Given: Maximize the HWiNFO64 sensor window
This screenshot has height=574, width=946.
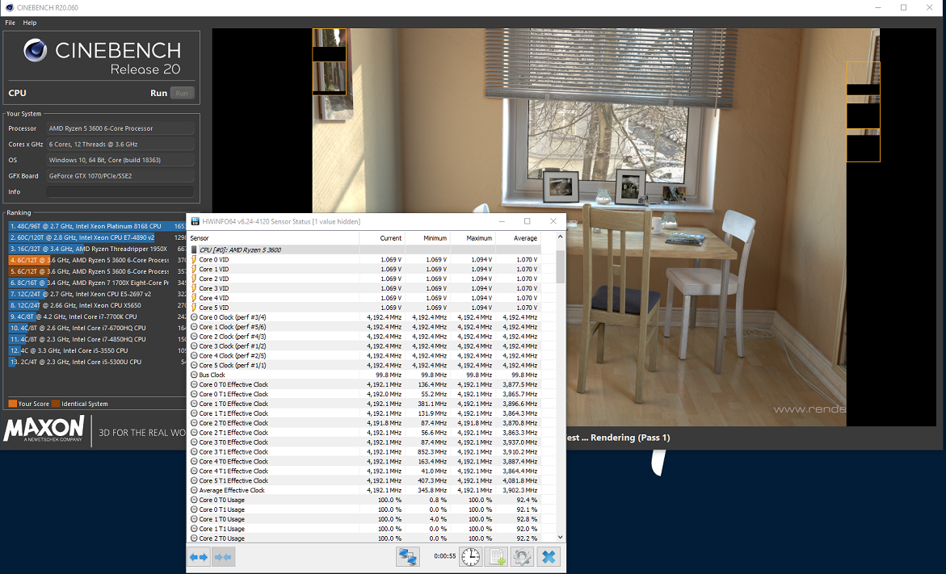Looking at the screenshot, I should [x=527, y=221].
